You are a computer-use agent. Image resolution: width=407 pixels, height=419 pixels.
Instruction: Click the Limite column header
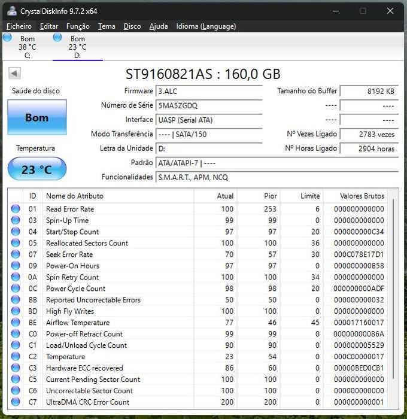pyautogui.click(x=302, y=196)
